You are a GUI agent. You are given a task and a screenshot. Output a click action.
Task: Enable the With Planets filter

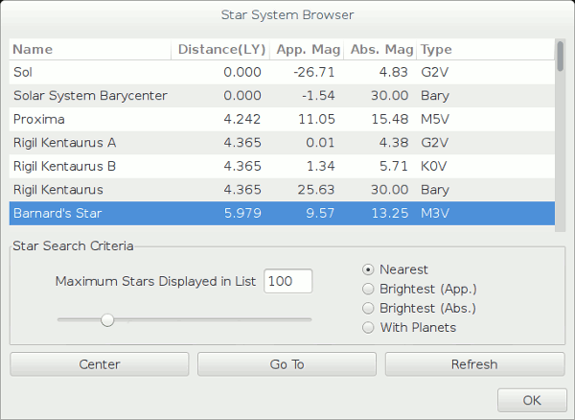[x=368, y=327]
